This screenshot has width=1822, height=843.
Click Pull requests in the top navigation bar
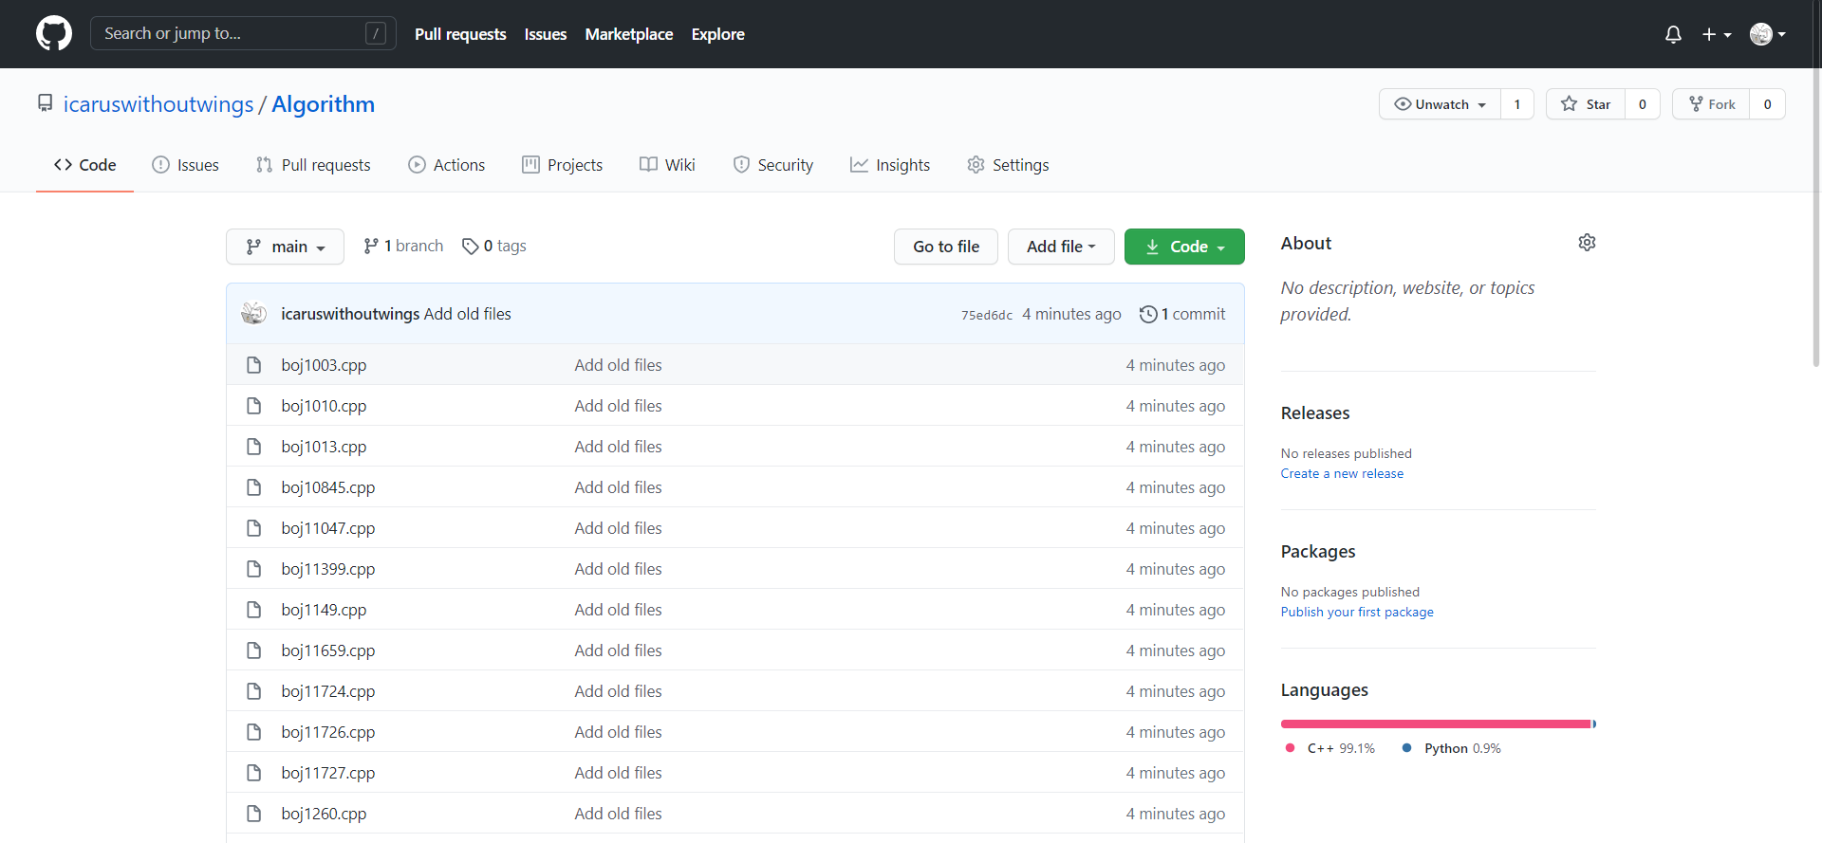click(x=460, y=34)
